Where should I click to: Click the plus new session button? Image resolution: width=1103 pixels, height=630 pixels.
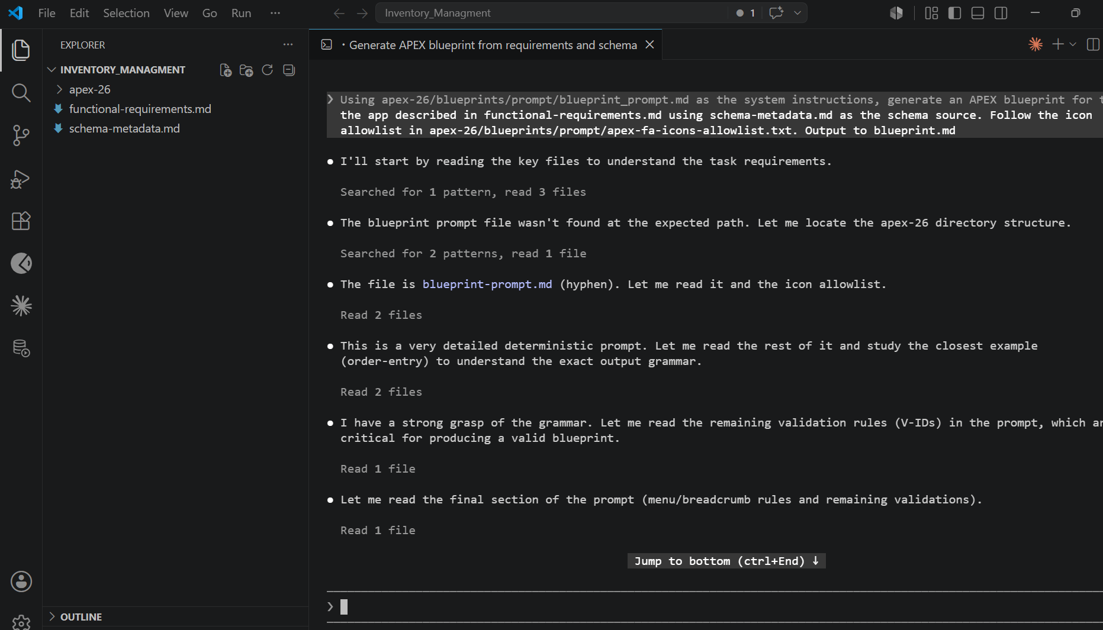(1057, 44)
